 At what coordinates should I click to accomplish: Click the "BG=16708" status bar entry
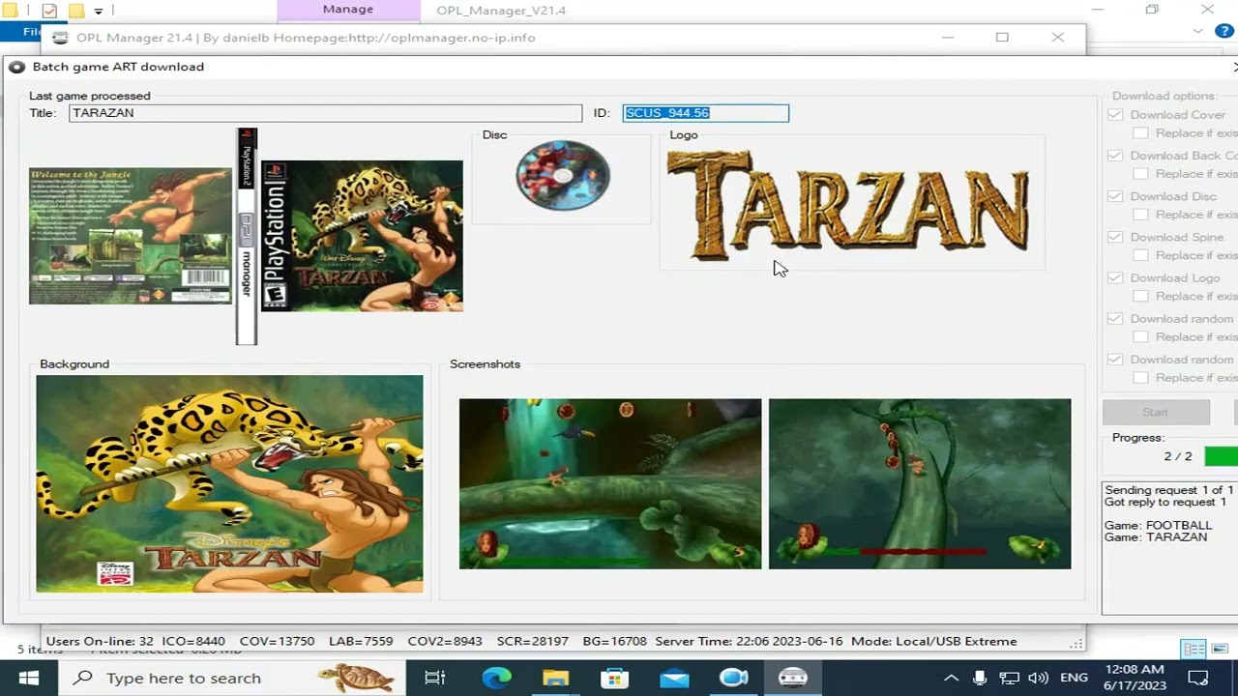click(x=614, y=641)
